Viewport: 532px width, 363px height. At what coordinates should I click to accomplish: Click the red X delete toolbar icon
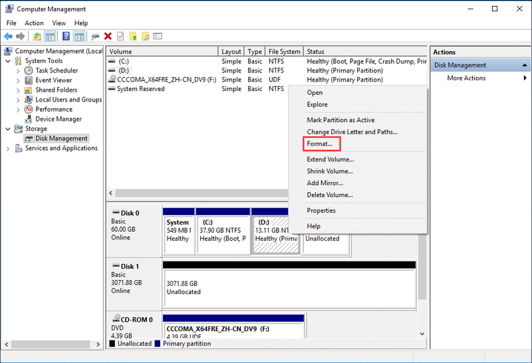(x=108, y=36)
